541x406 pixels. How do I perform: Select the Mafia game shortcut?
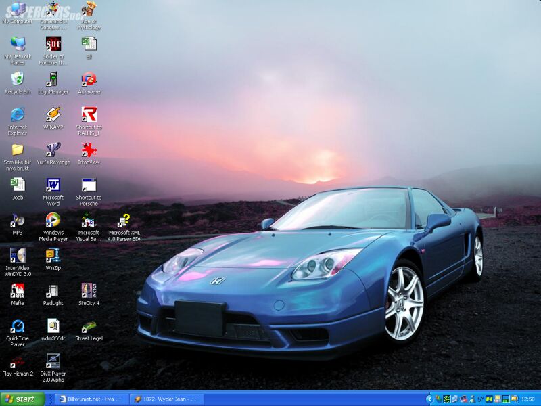coord(18,290)
